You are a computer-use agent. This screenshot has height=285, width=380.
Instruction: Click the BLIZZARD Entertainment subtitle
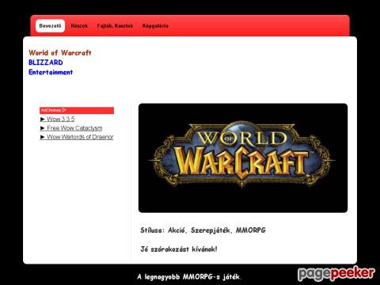pyautogui.click(x=51, y=67)
